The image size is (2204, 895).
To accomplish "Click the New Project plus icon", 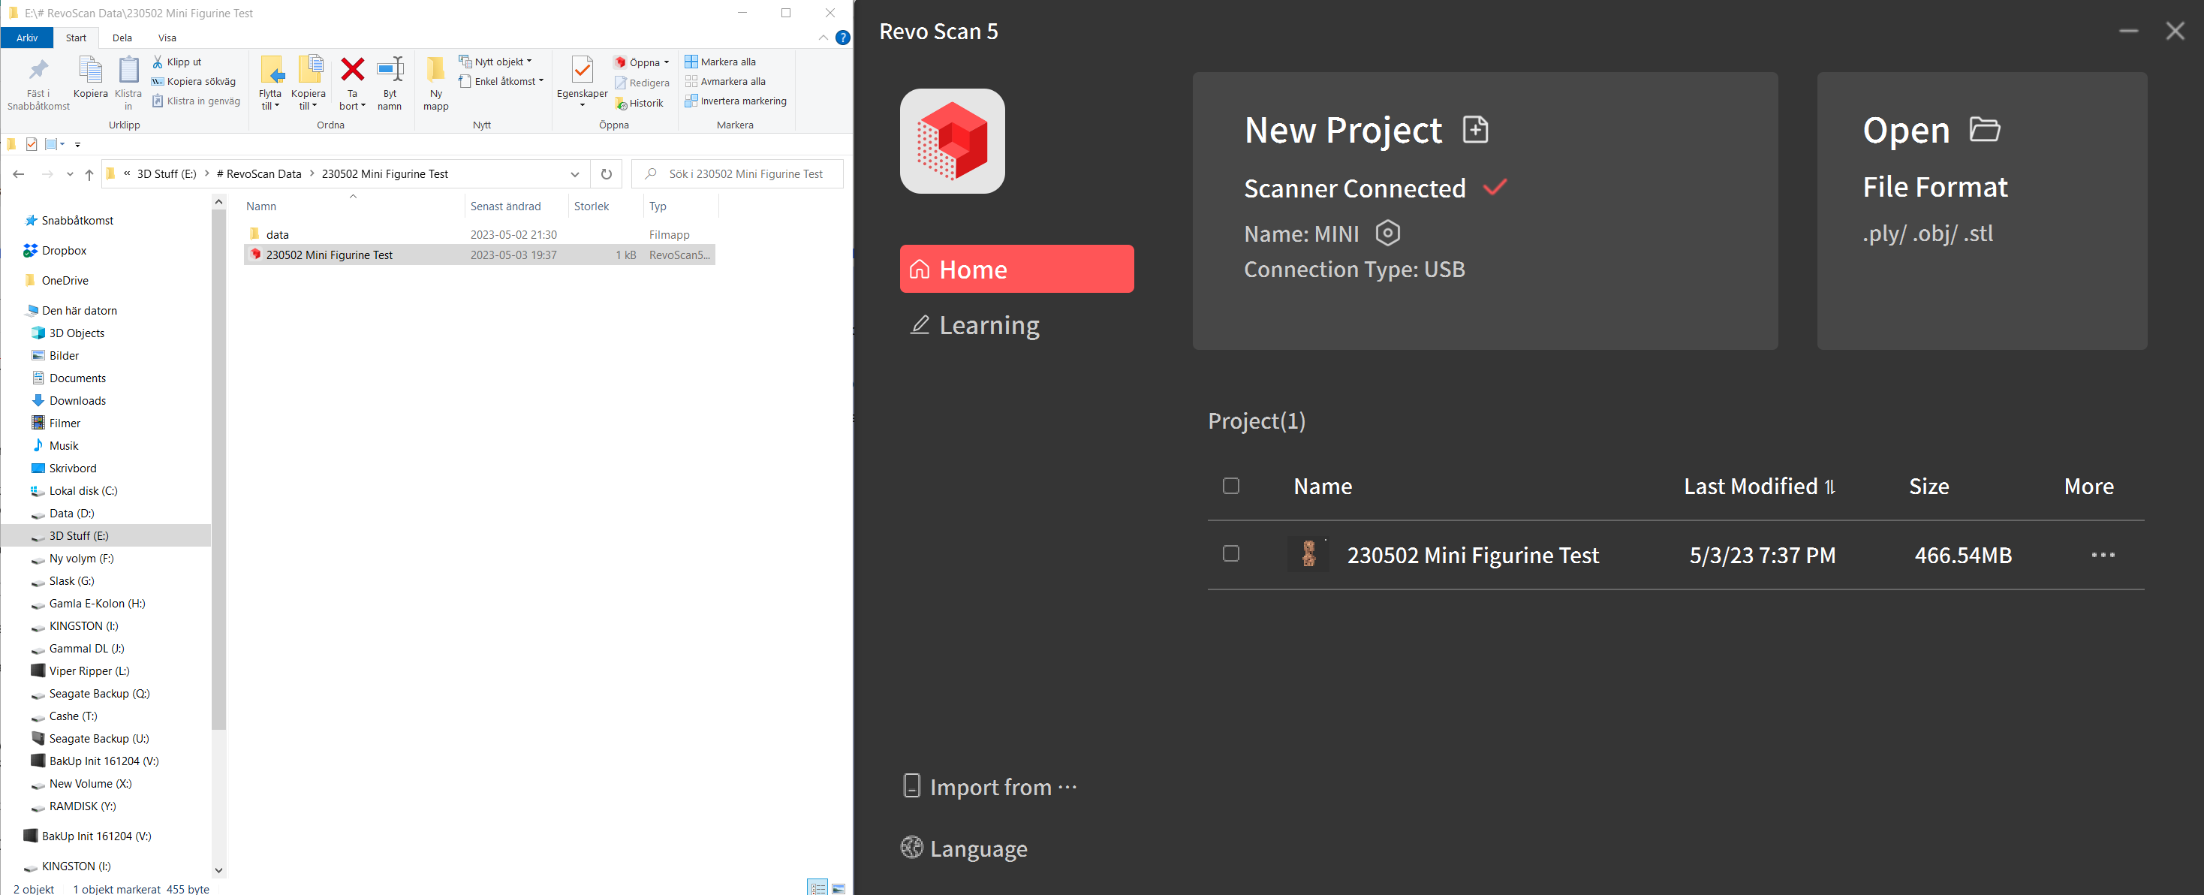I will 1475,129.
